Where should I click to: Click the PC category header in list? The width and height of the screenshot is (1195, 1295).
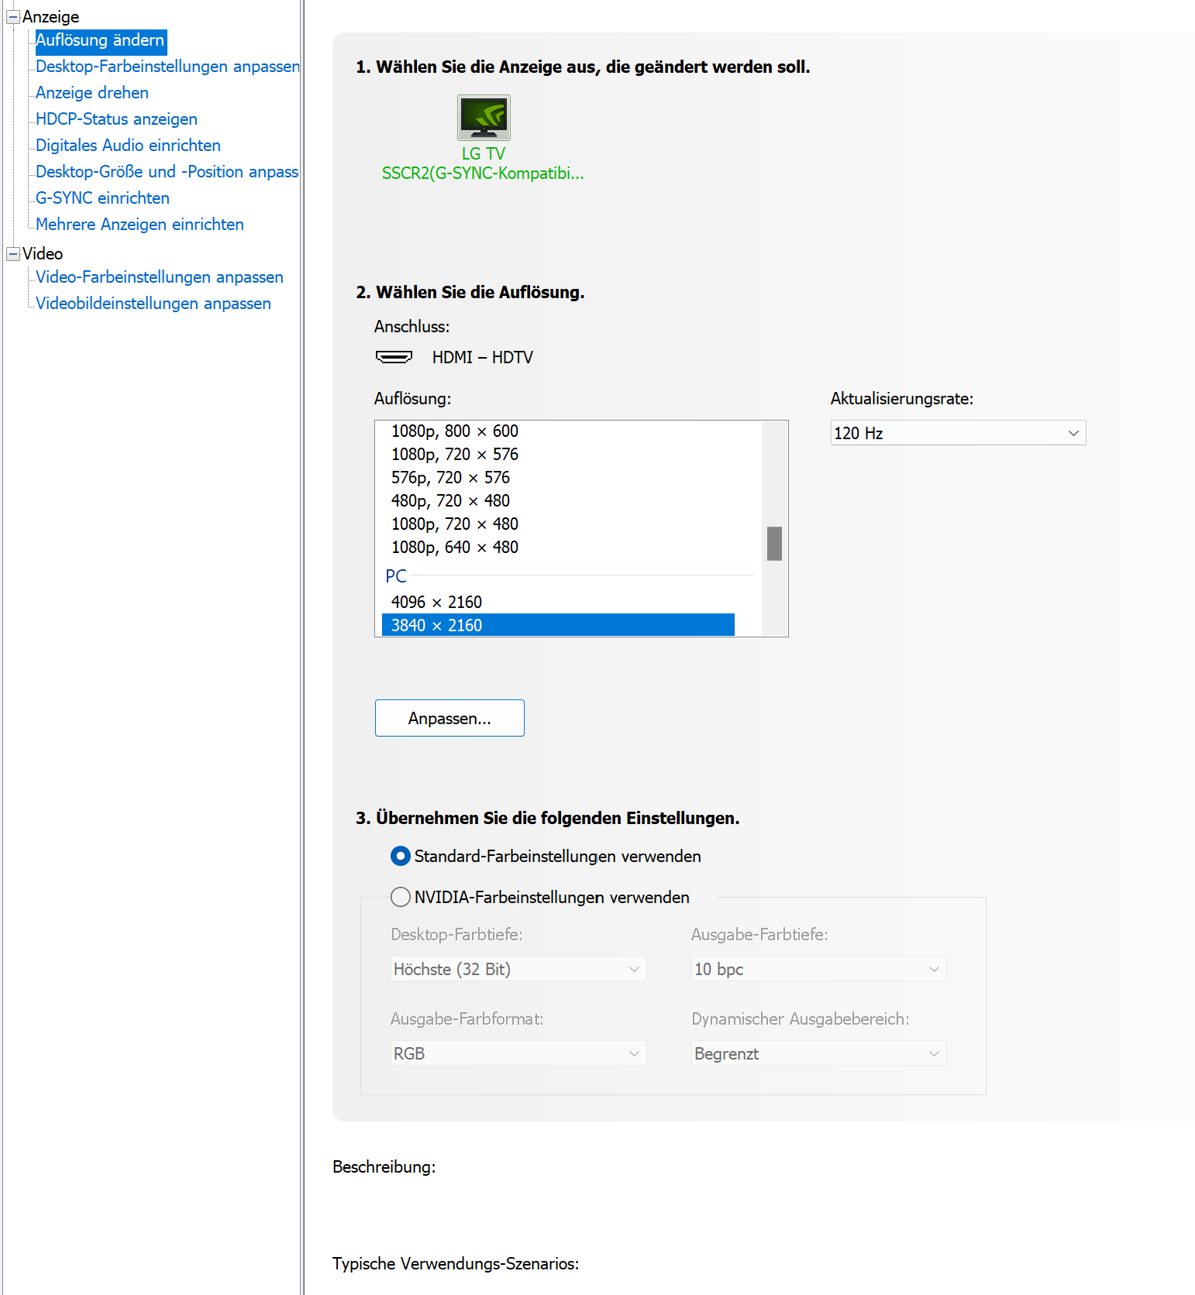coord(396,576)
